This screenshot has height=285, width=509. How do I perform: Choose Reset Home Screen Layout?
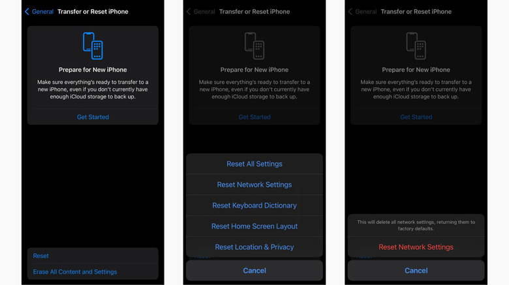254,226
